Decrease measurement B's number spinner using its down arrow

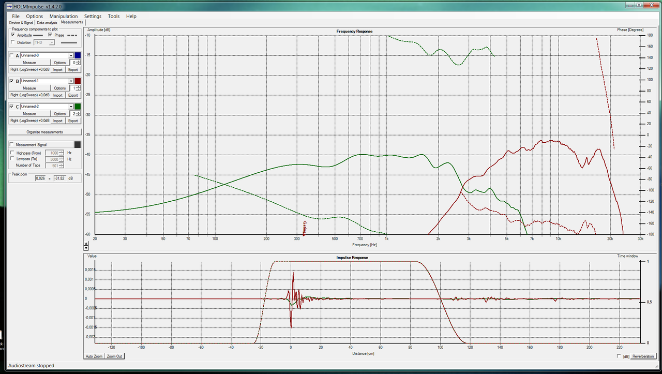click(78, 90)
